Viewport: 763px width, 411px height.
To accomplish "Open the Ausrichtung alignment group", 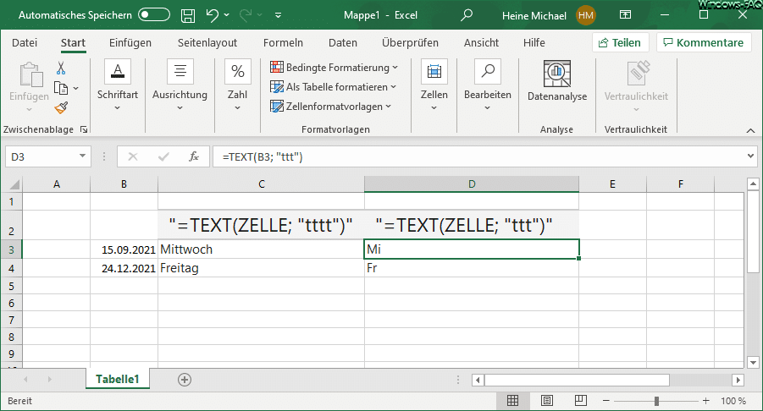I will click(x=180, y=85).
